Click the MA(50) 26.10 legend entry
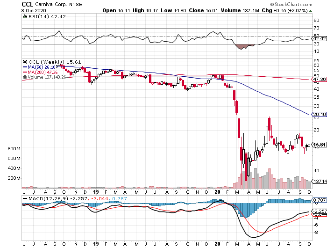Image resolution: width=327 pixels, height=248 pixels. pyautogui.click(x=39, y=67)
